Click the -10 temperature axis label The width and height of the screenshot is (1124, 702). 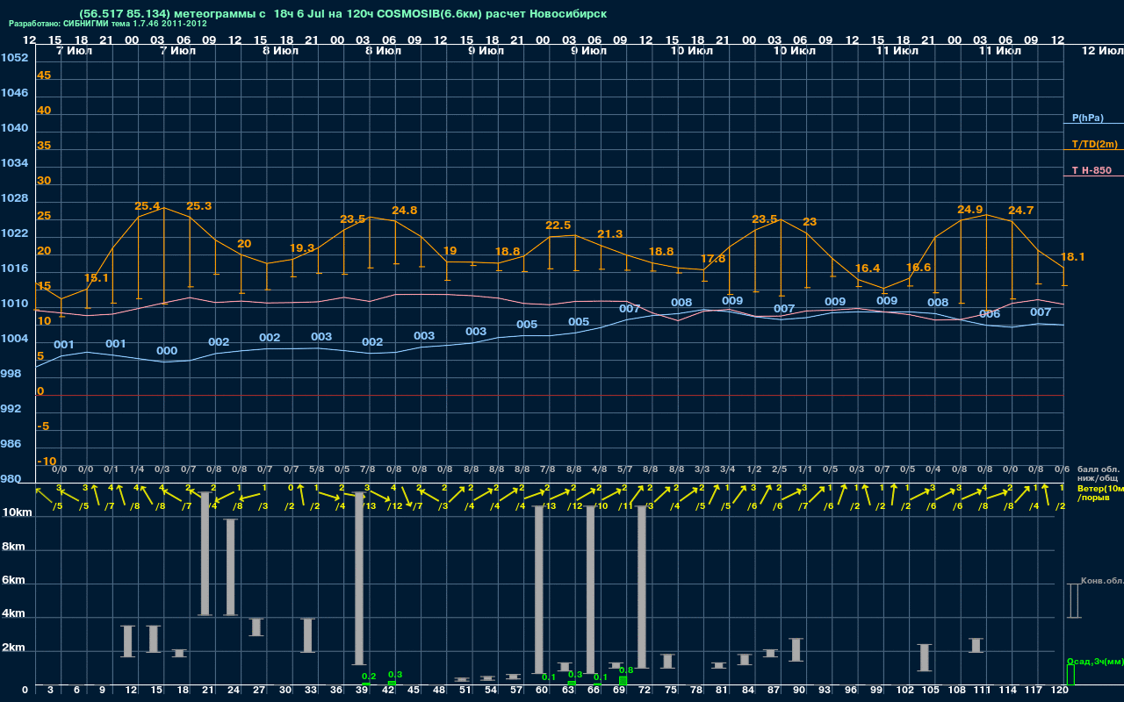coord(47,462)
